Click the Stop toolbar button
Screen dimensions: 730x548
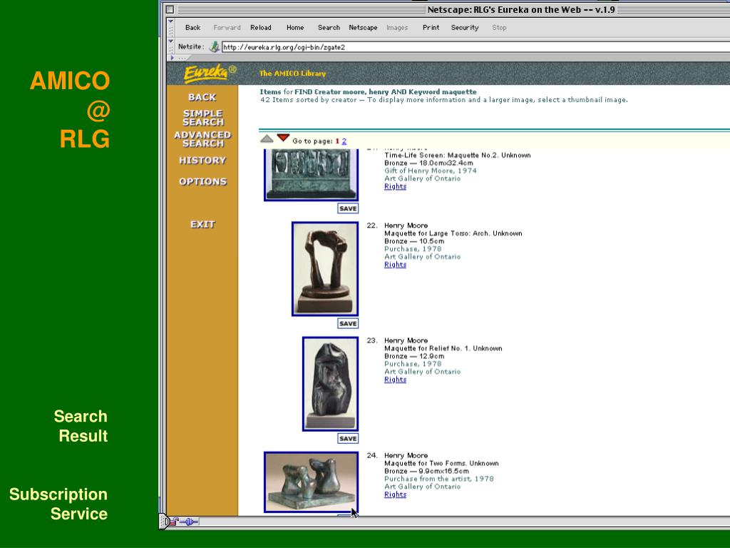499,28
